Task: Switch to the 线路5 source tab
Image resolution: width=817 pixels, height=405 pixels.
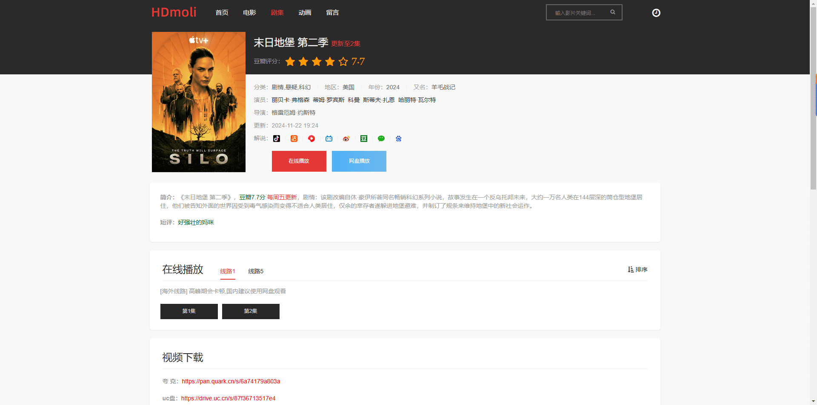Action: click(x=256, y=271)
